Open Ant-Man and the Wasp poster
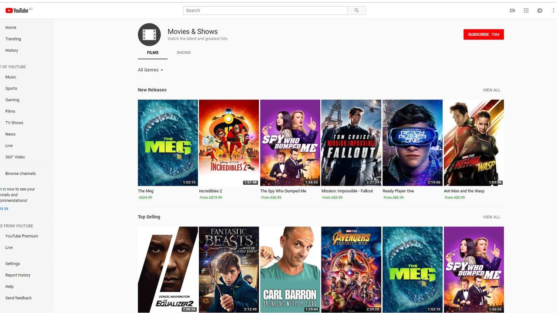 coord(474,143)
